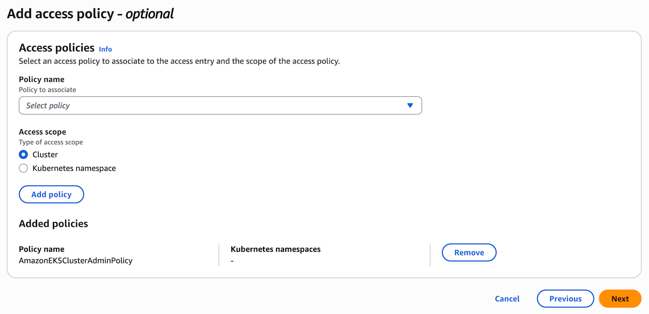Go back with the Previous button
Screen dimensions: 649x314
click(x=565, y=299)
